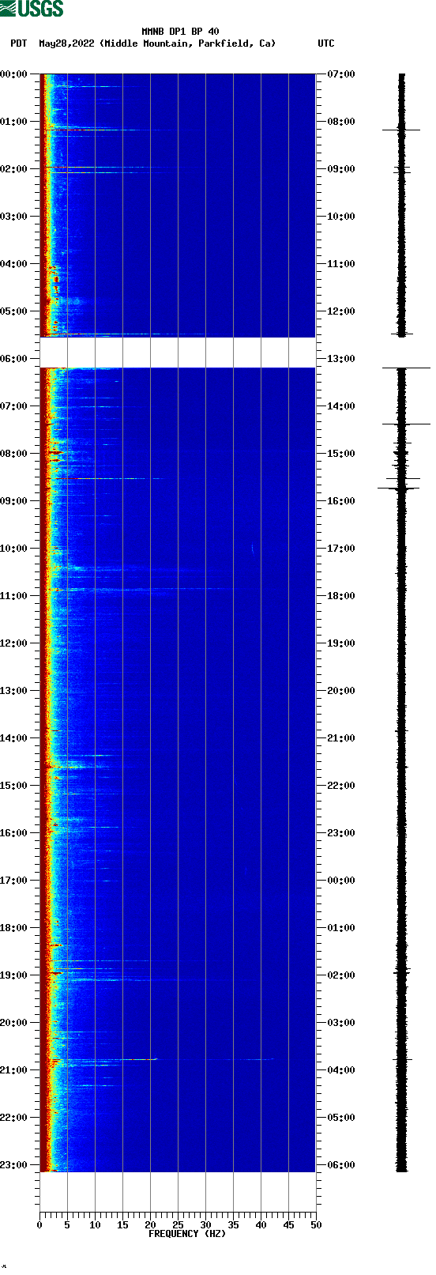Viewport: 436px width, 1275px height.
Task: Click the PDT time label 00:00
Action: 13,74
